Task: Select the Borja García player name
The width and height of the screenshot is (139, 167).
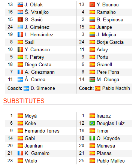Action: click(110, 42)
